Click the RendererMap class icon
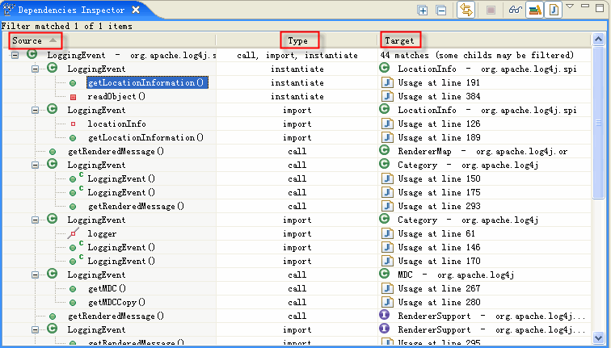 pos(384,150)
